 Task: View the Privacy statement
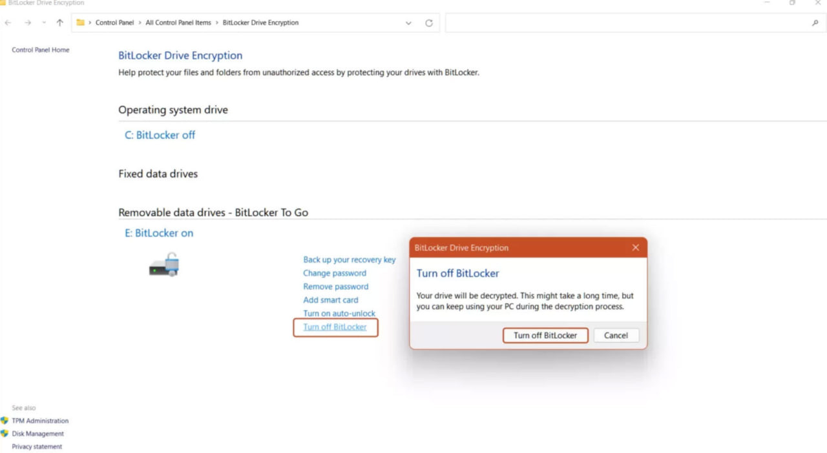[37, 446]
